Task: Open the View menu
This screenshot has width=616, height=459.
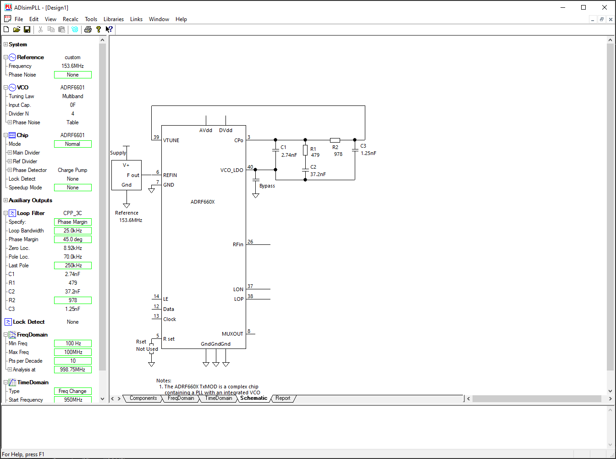Action: pos(50,19)
